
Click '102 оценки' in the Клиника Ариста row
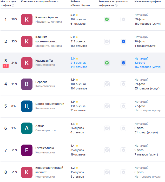point(78,19)
